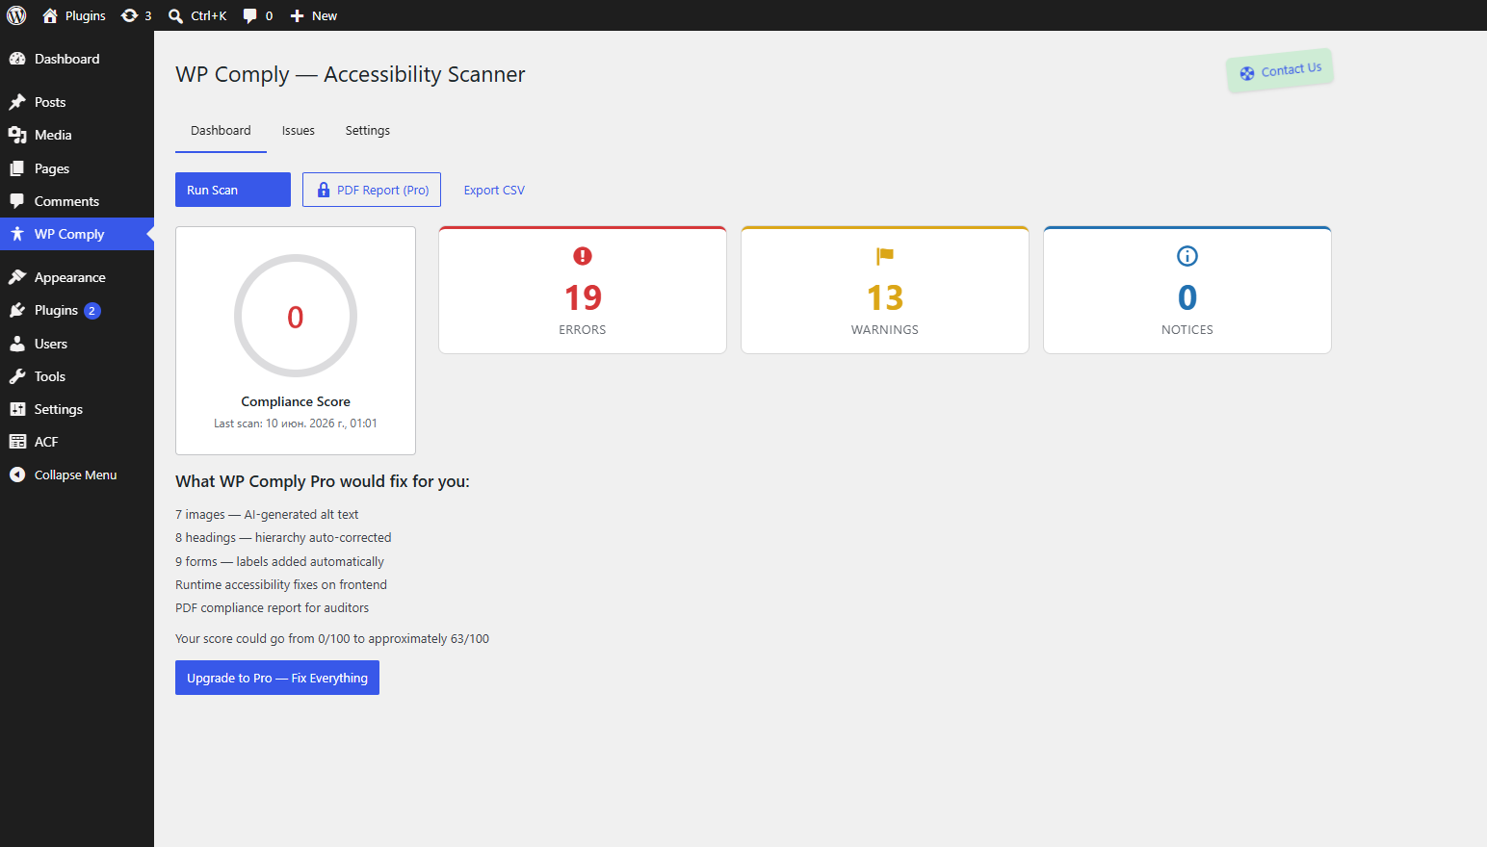Click the WP Comply accessibility figure icon

(x=17, y=234)
